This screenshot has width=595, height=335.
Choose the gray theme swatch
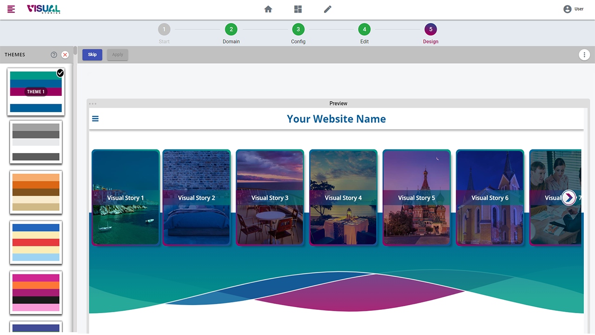tap(36, 142)
